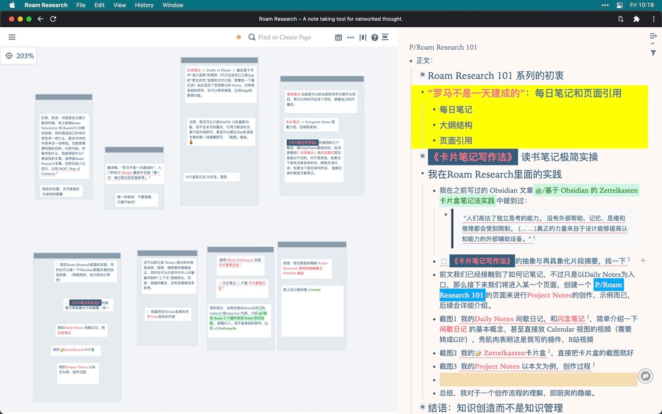Viewport: 662px width, 414px height.
Task: Click the 页面引用 block in yellow highlight
Action: pos(456,141)
